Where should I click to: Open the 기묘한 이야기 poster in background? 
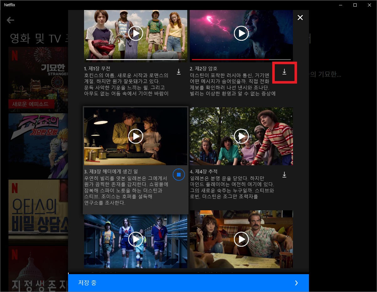[x=38, y=79]
